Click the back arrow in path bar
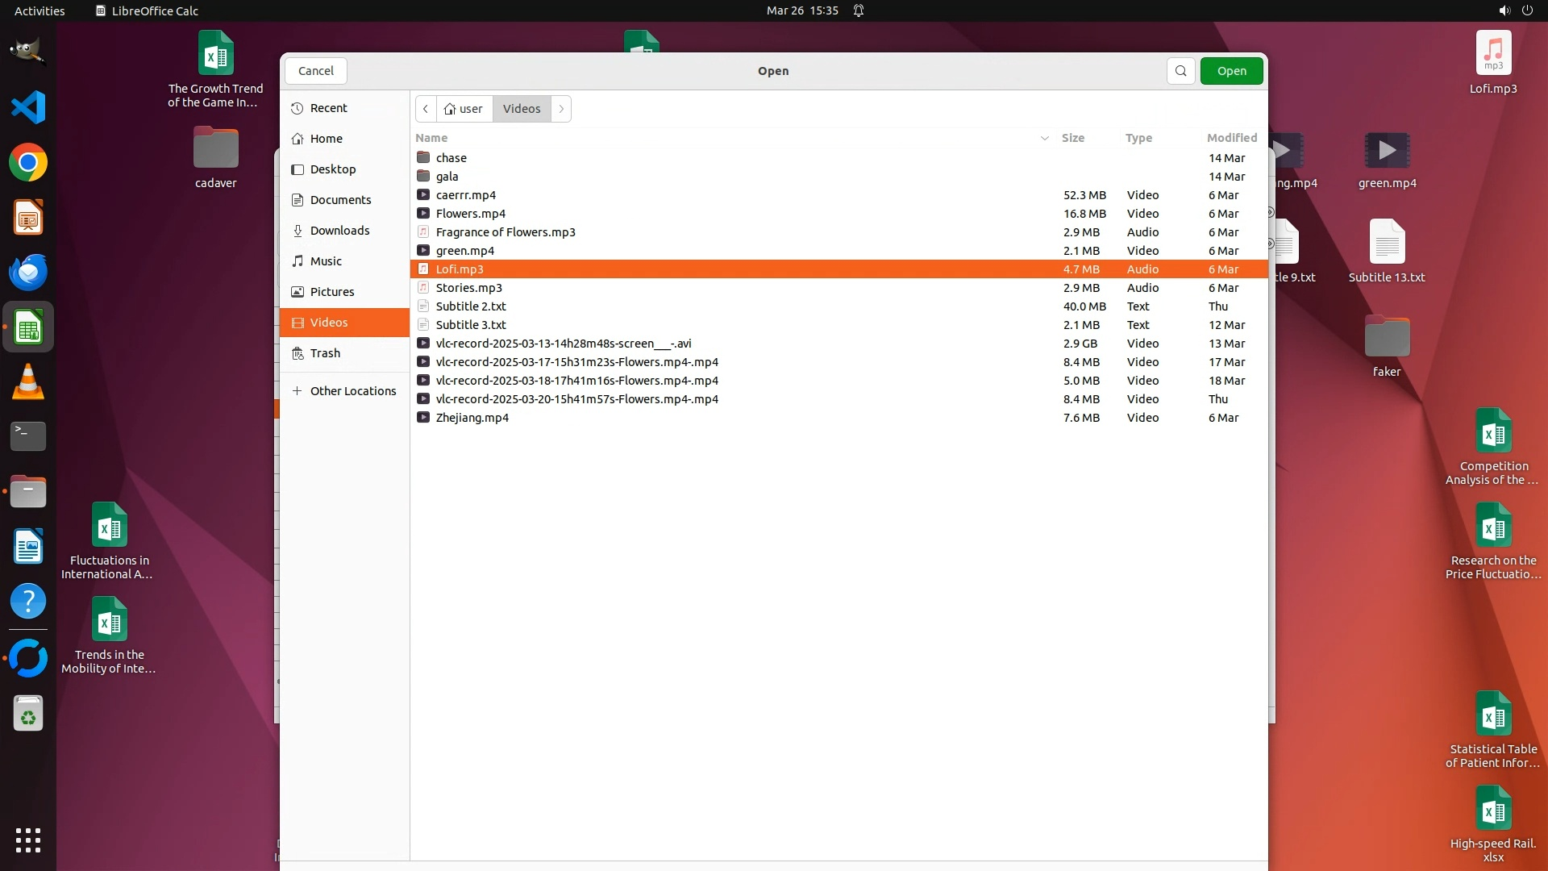 426,109
